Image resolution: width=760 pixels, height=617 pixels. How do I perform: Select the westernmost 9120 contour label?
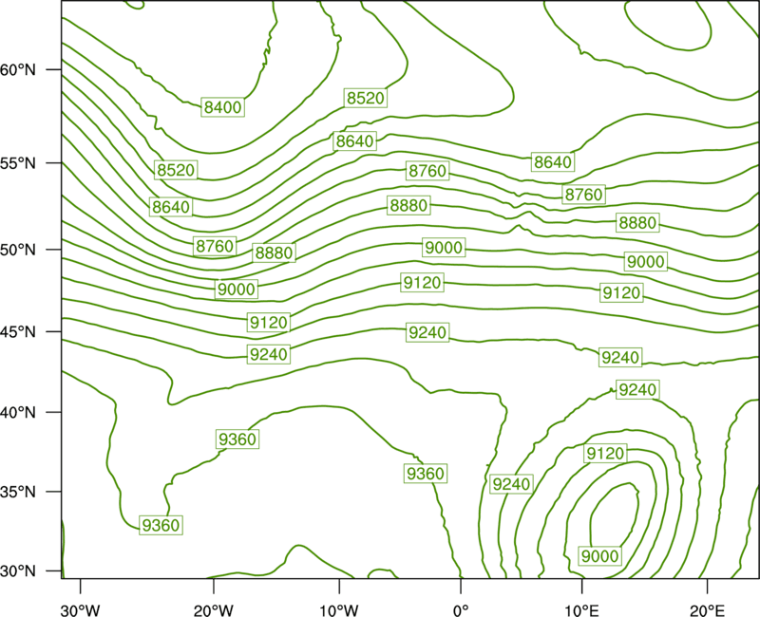pyautogui.click(x=269, y=322)
